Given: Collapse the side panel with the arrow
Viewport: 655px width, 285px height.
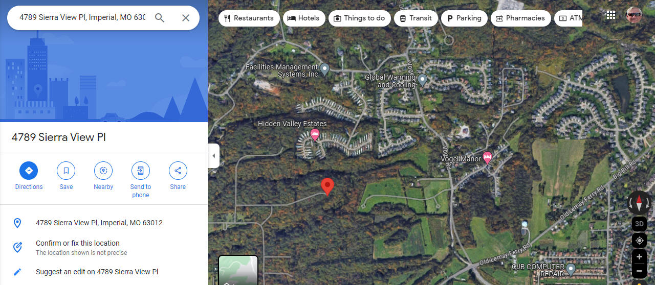Looking at the screenshot, I should [x=214, y=156].
